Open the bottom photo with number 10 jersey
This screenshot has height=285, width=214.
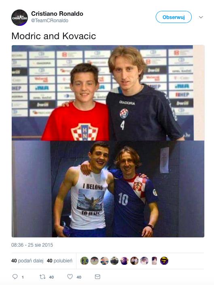coord(108,189)
